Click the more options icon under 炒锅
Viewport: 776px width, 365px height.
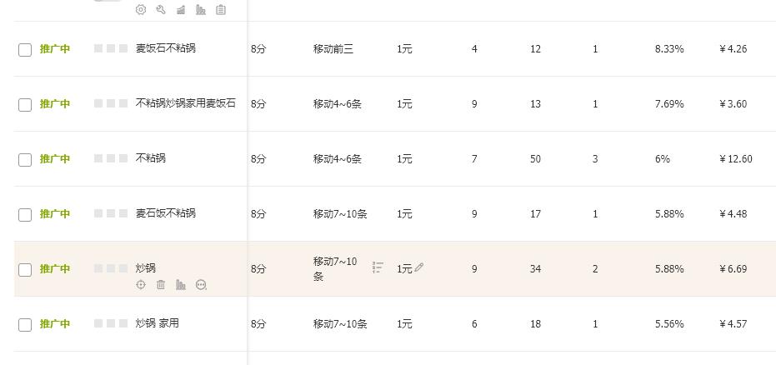pyautogui.click(x=201, y=285)
